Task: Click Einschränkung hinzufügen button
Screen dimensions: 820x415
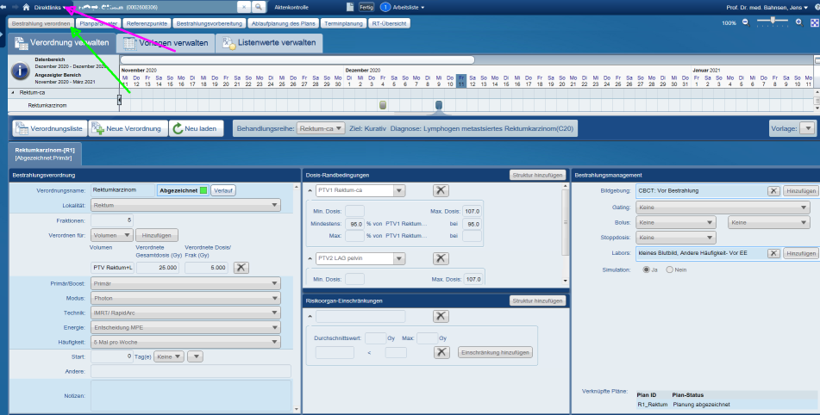Action: (496, 352)
